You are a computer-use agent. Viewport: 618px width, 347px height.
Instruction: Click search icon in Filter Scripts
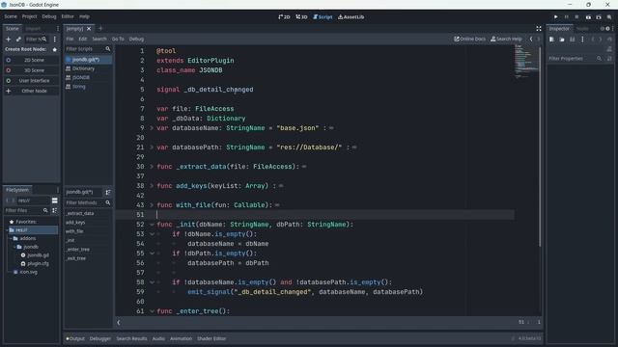(x=107, y=49)
